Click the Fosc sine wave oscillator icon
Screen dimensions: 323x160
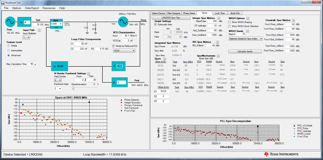[11, 22]
